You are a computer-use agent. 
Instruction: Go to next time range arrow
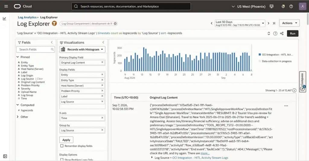(x=268, y=23)
